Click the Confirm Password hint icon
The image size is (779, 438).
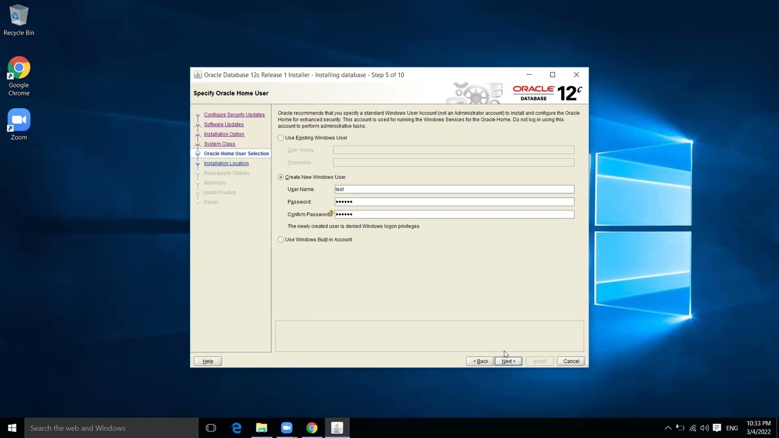coord(331,214)
